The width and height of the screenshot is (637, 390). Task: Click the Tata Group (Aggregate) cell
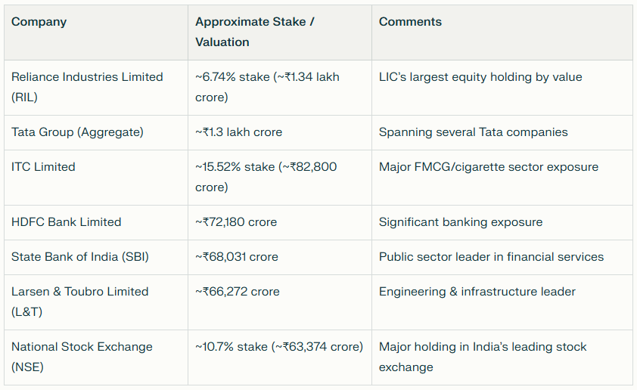pos(77,132)
